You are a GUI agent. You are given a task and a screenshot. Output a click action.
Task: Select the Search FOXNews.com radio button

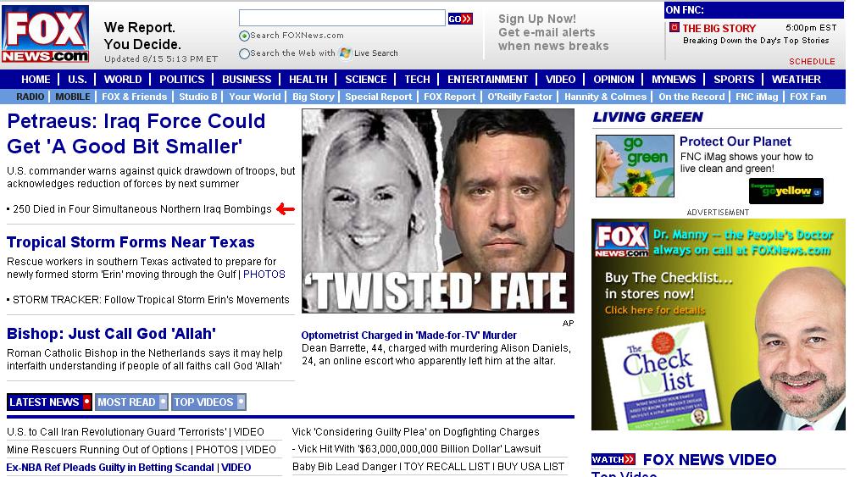point(244,36)
